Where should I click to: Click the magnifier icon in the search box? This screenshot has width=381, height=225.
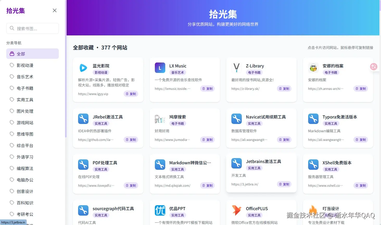(11, 28)
